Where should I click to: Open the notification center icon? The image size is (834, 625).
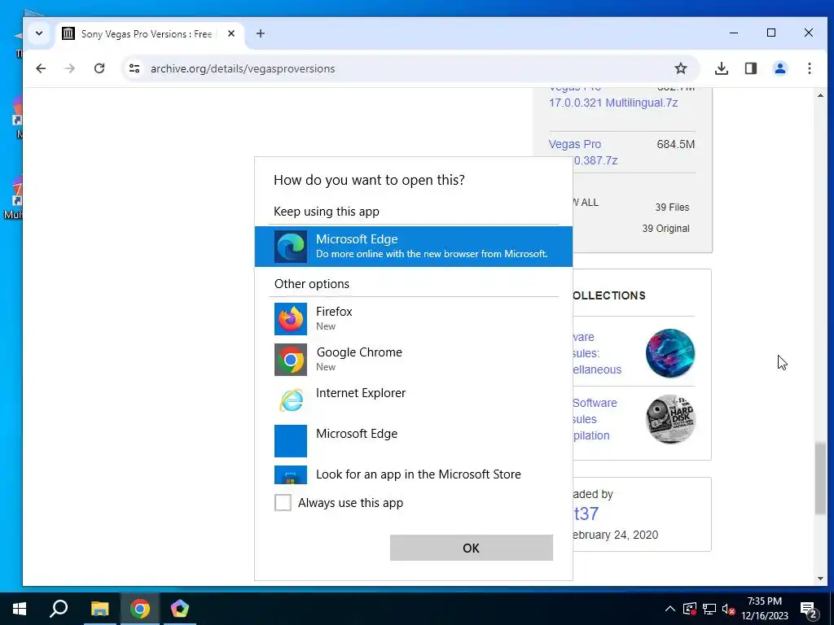pos(808,609)
